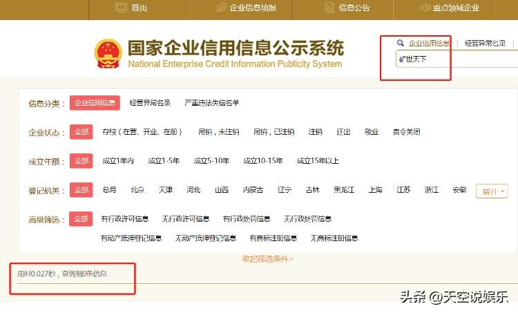Collapse filters via 收起筛选条件
This screenshot has width=518, height=313.
[267, 258]
